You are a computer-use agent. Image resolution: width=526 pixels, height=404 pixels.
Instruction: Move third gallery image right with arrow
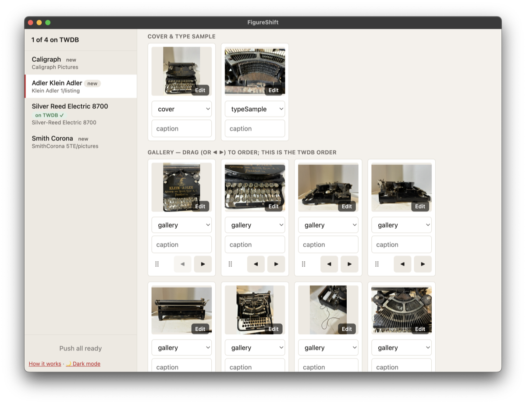point(349,264)
